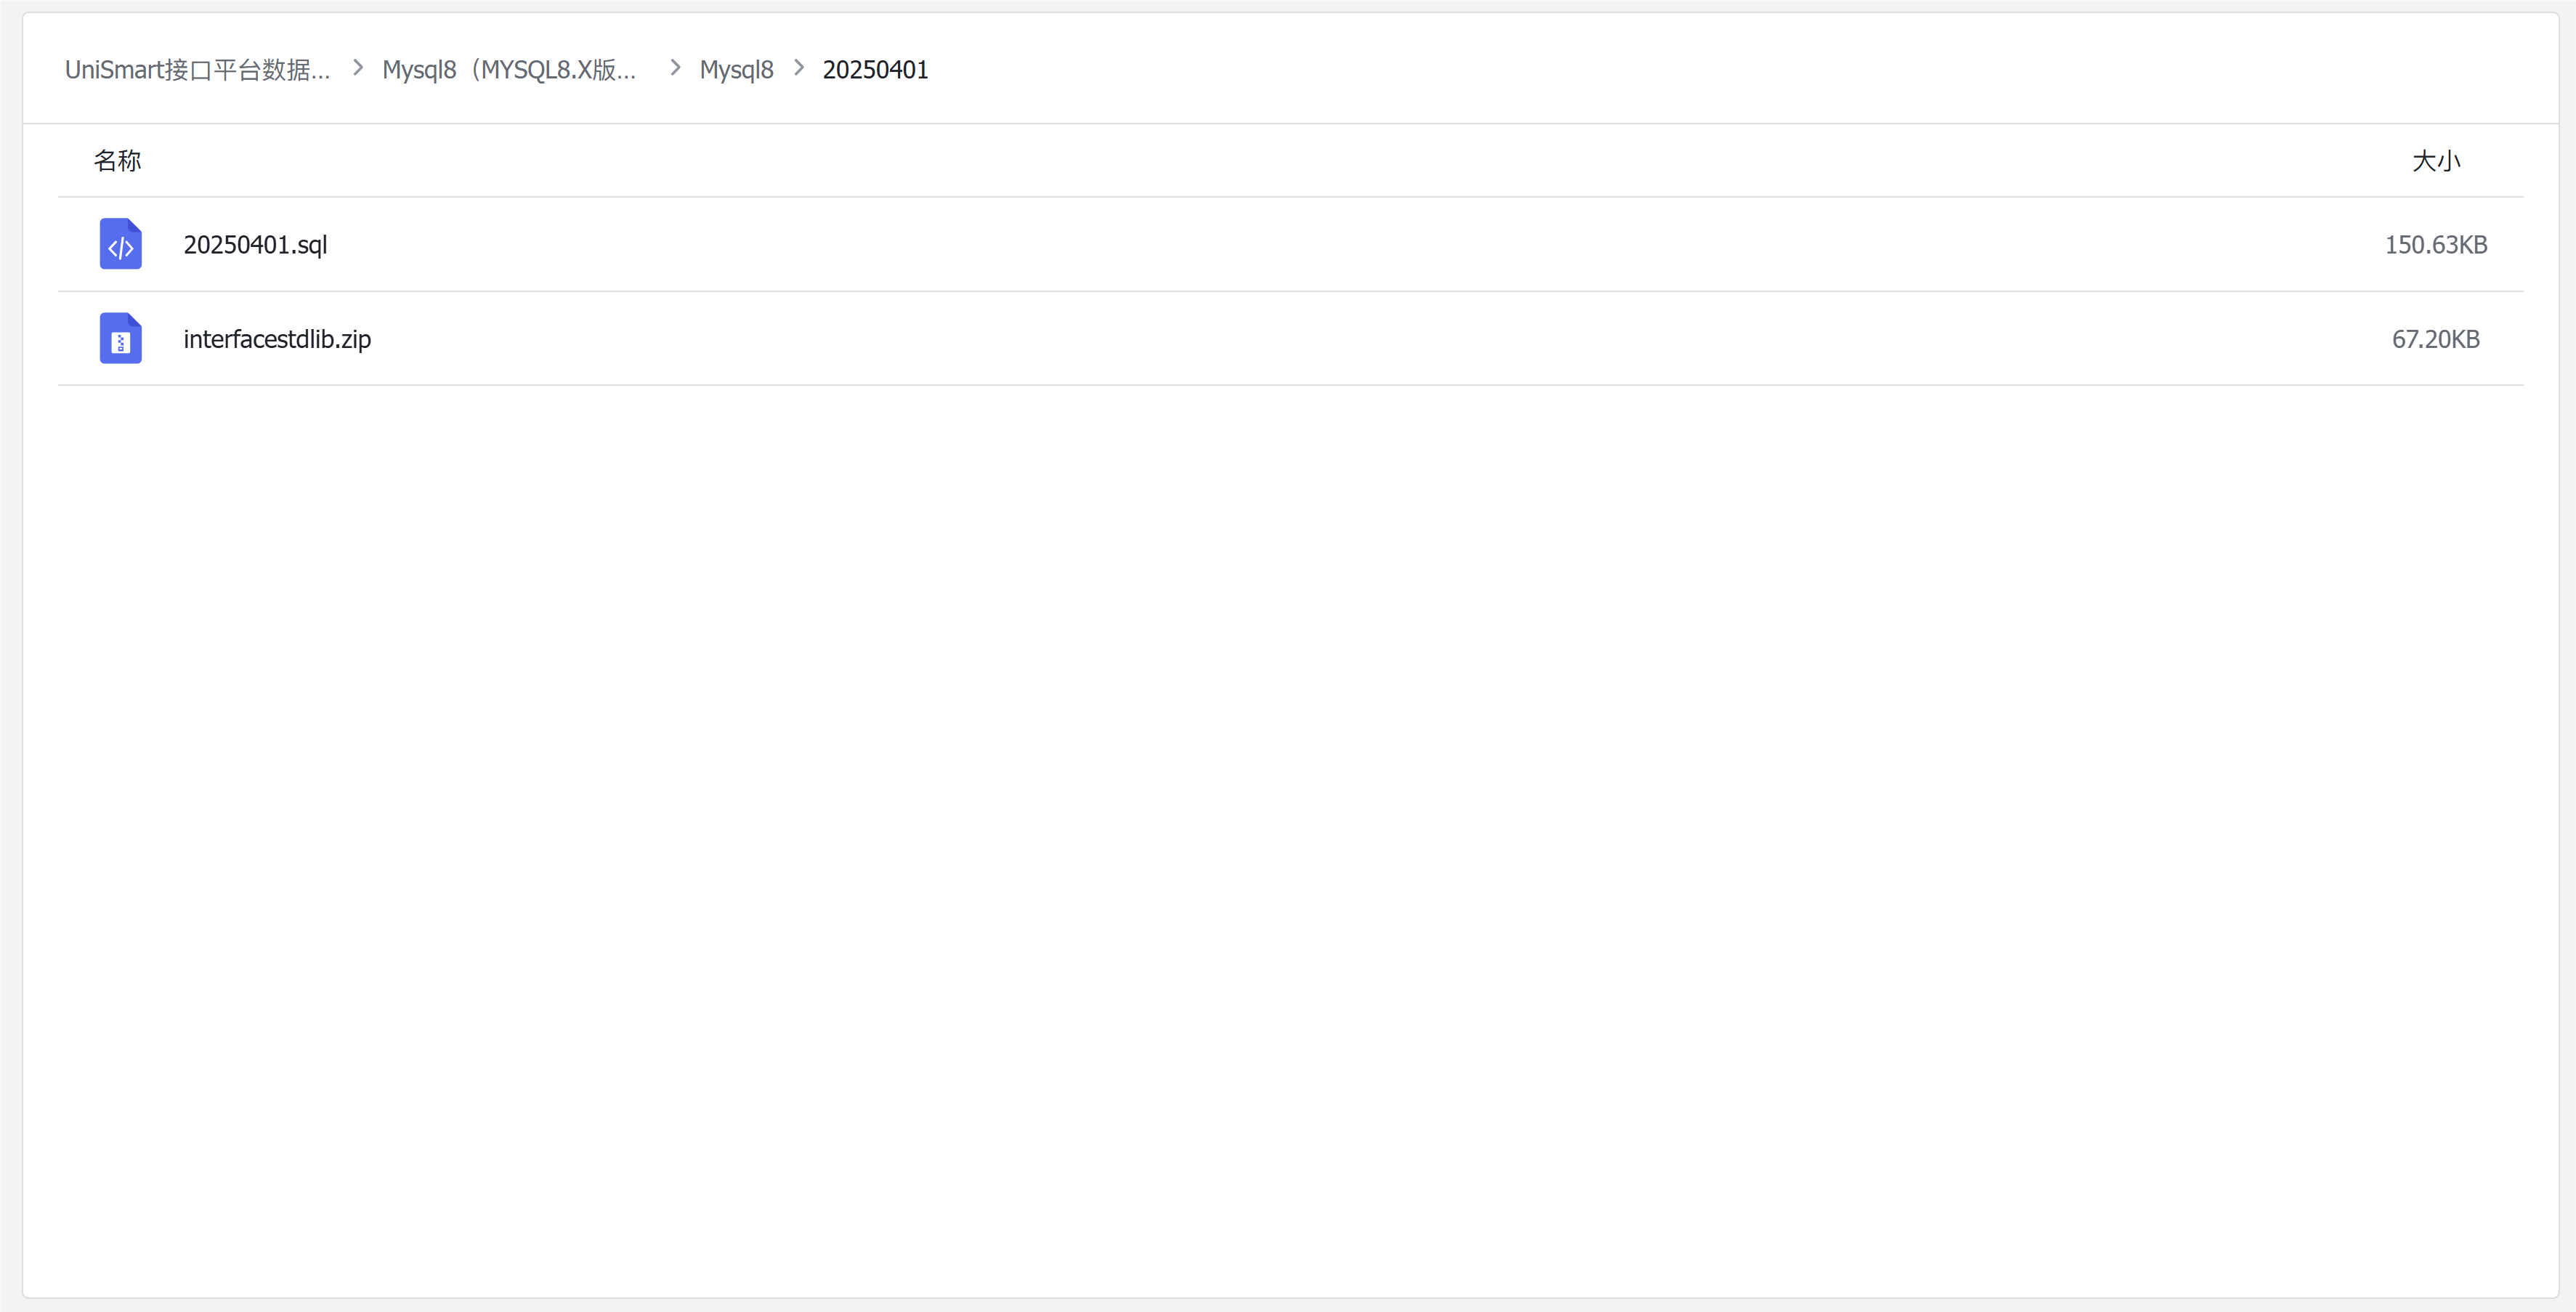This screenshot has height=1312, width=2576.
Task: Click chevron after UniSmart breadcrumb
Action: coord(357,68)
